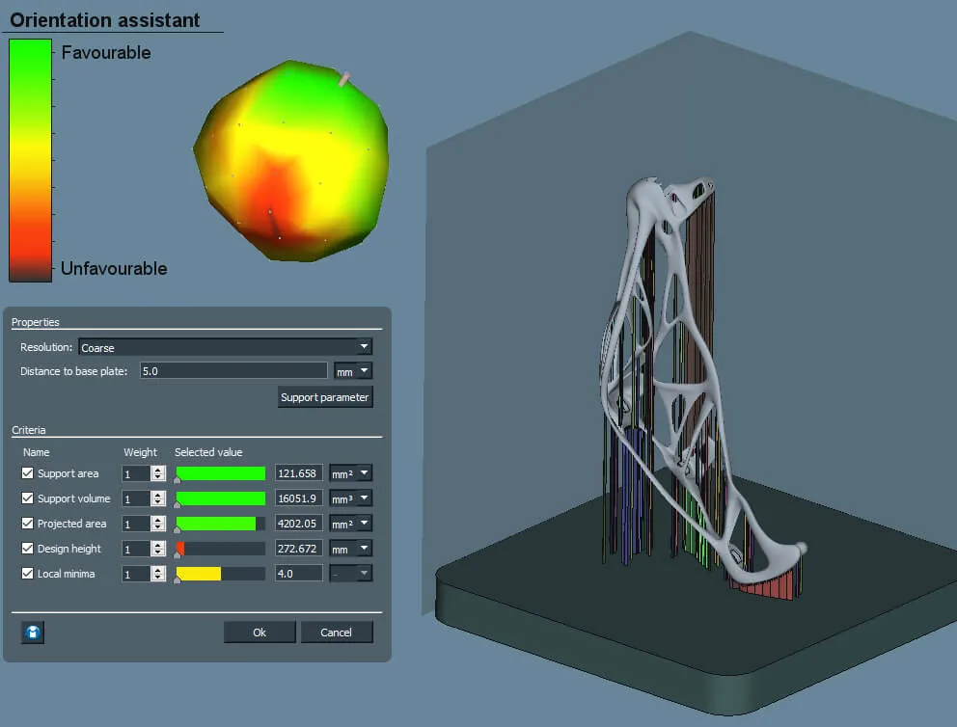This screenshot has height=727, width=957.
Task: Confirm orientation with the Ok button
Action: coord(260,633)
